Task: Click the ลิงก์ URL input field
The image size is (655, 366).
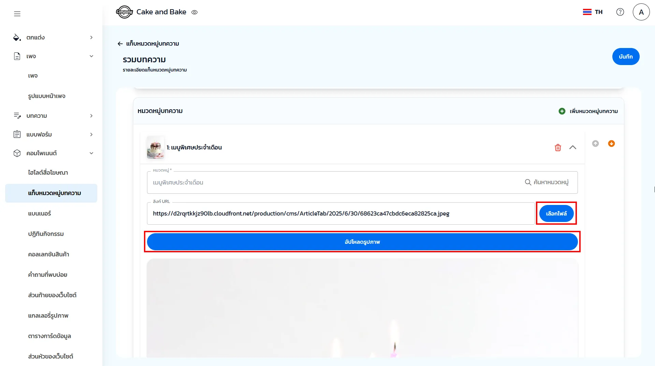Action: coord(340,213)
